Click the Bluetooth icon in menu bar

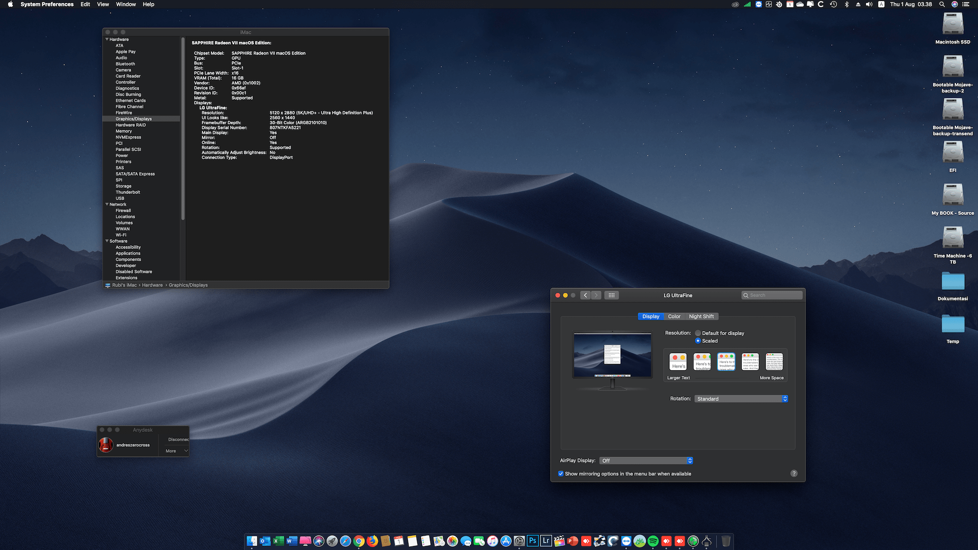point(847,4)
